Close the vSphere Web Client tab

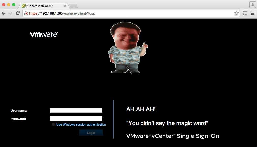pos(65,6)
